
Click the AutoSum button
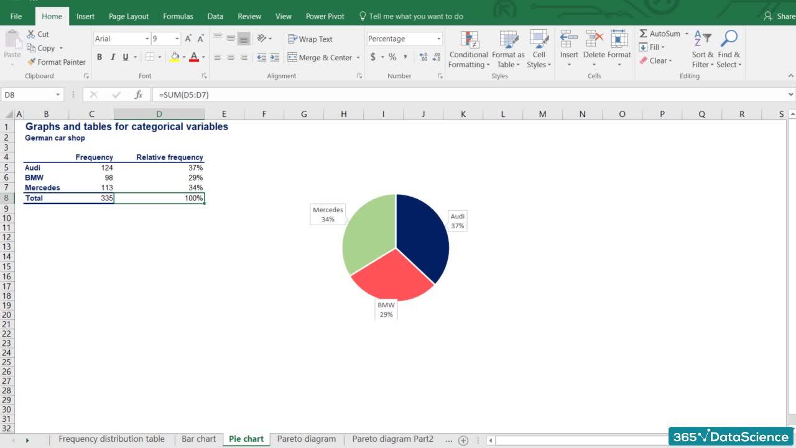point(659,34)
